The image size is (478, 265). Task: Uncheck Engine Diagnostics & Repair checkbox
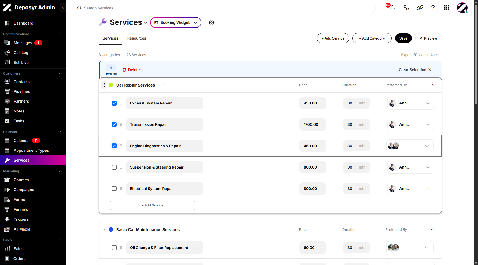coord(114,146)
